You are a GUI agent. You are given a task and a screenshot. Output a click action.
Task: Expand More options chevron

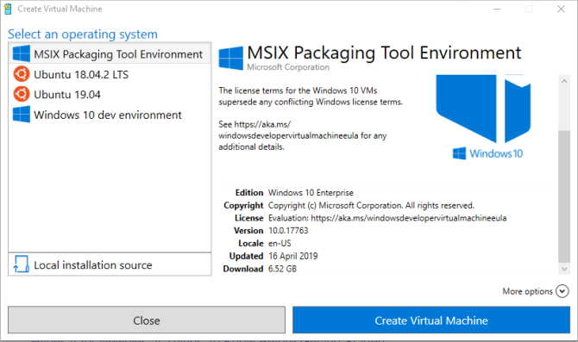click(562, 291)
